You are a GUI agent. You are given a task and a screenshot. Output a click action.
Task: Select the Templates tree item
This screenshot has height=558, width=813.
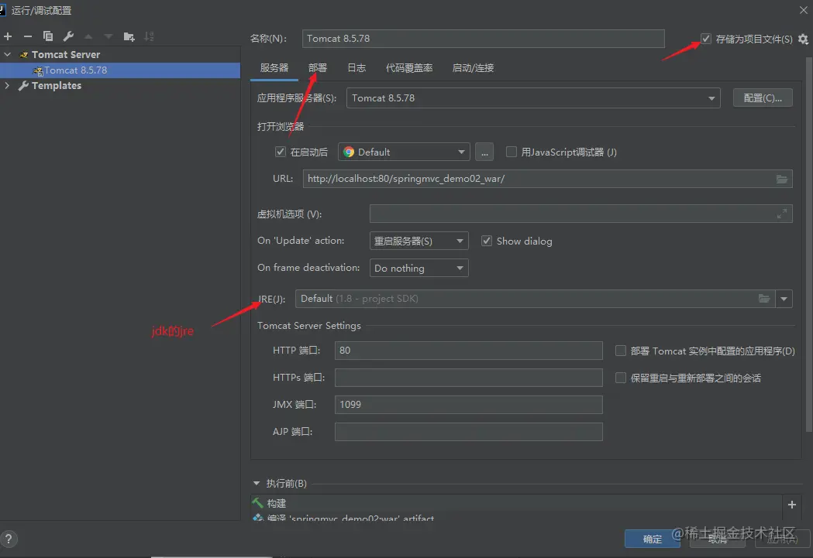pos(57,85)
